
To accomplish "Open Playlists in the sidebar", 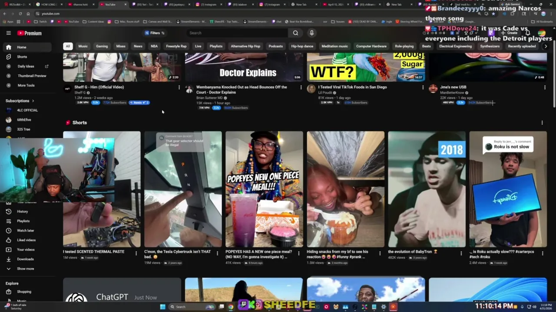I will [x=28, y=221].
